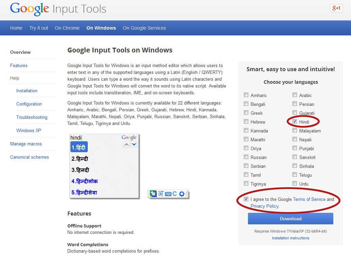Viewport: 351px width, 255px height.
Task: Click the 'Word Completions' feature heading
Action: click(88, 244)
